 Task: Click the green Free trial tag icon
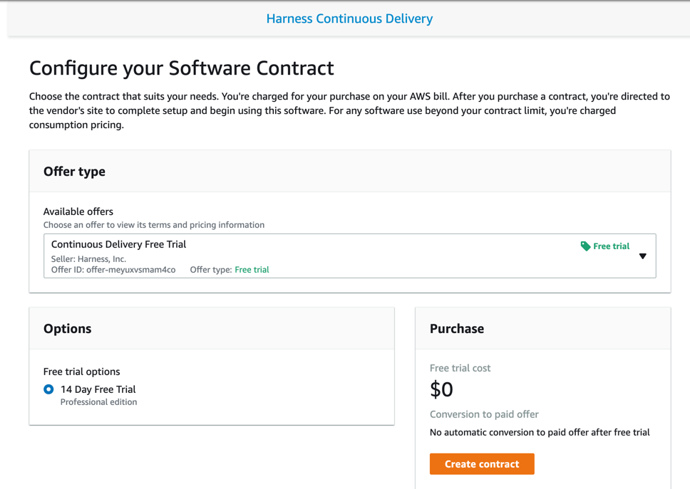[x=585, y=246]
